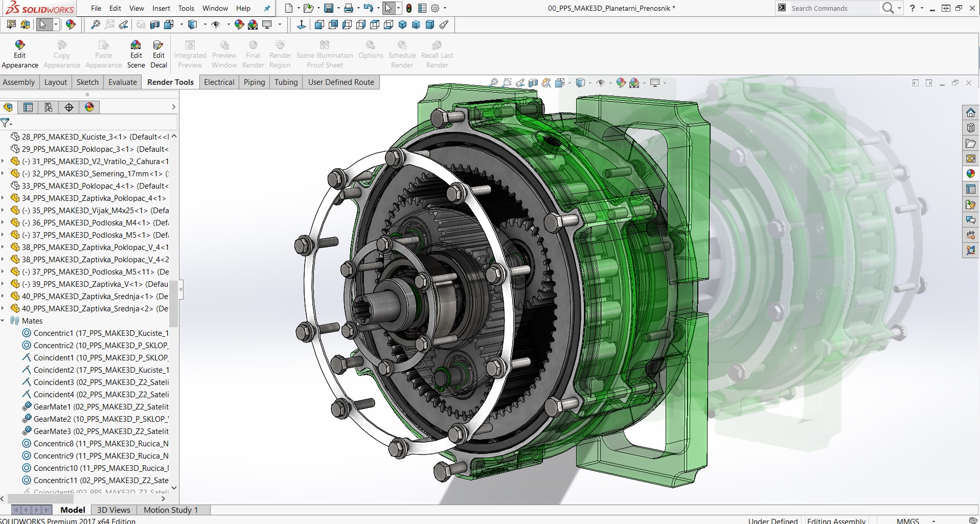The width and height of the screenshot is (980, 524).
Task: Open the feature tree filter dropdown
Action: (x=6, y=123)
